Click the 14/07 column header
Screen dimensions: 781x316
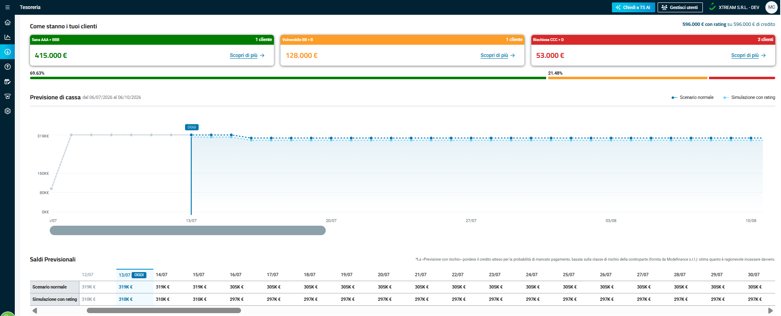162,275
